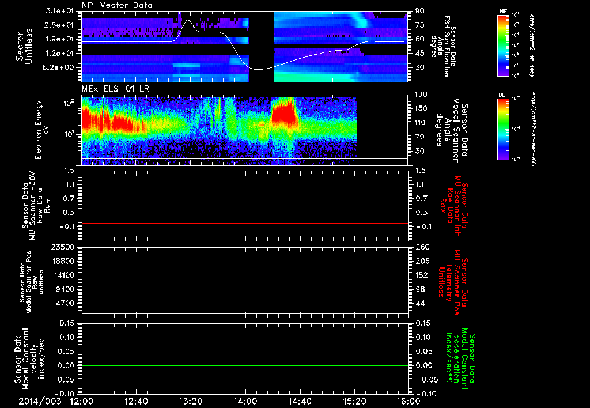
Task: Click the 44 telemetry tick label
Action: (x=419, y=303)
